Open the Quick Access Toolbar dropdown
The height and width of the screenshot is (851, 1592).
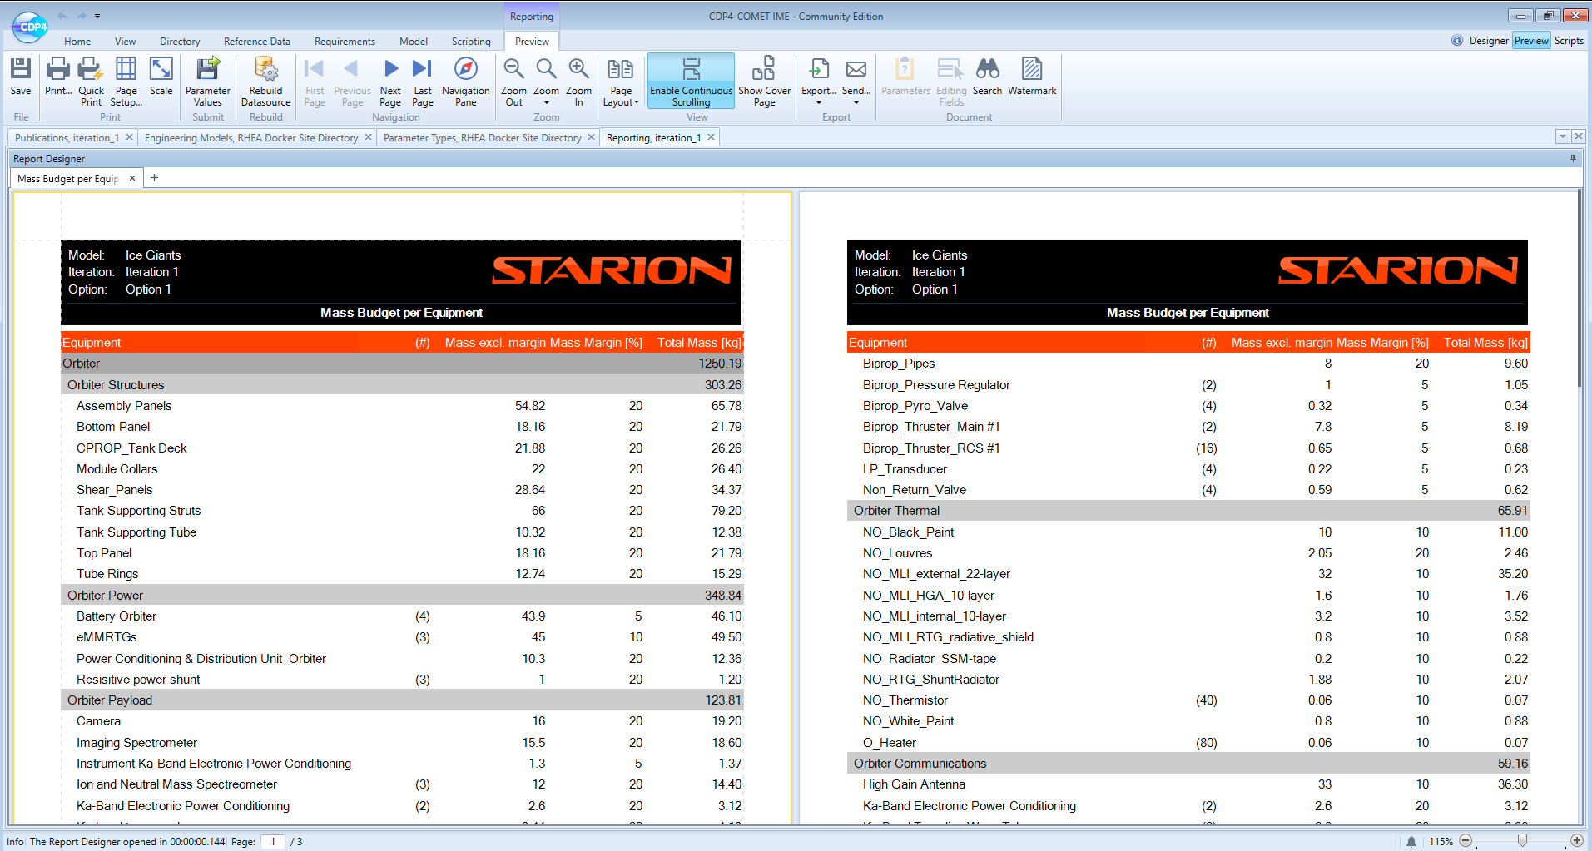[97, 16]
